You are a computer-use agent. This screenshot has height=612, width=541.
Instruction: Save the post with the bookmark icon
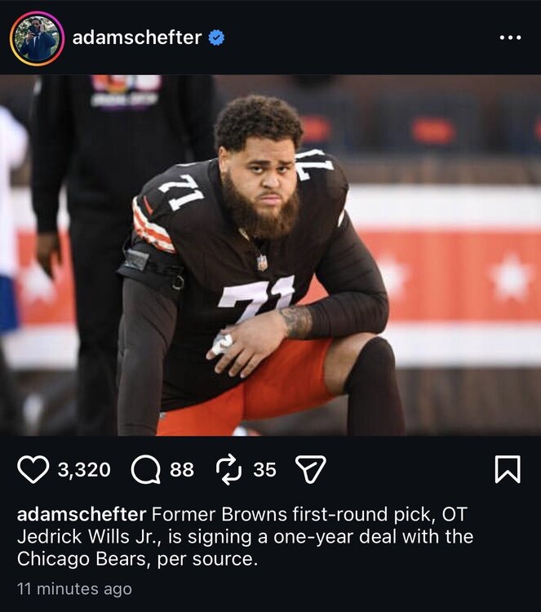[508, 469]
